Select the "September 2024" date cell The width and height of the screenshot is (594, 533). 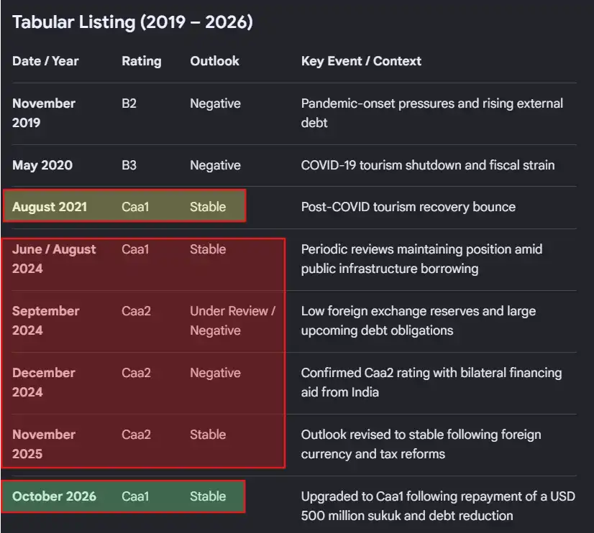tap(45, 320)
